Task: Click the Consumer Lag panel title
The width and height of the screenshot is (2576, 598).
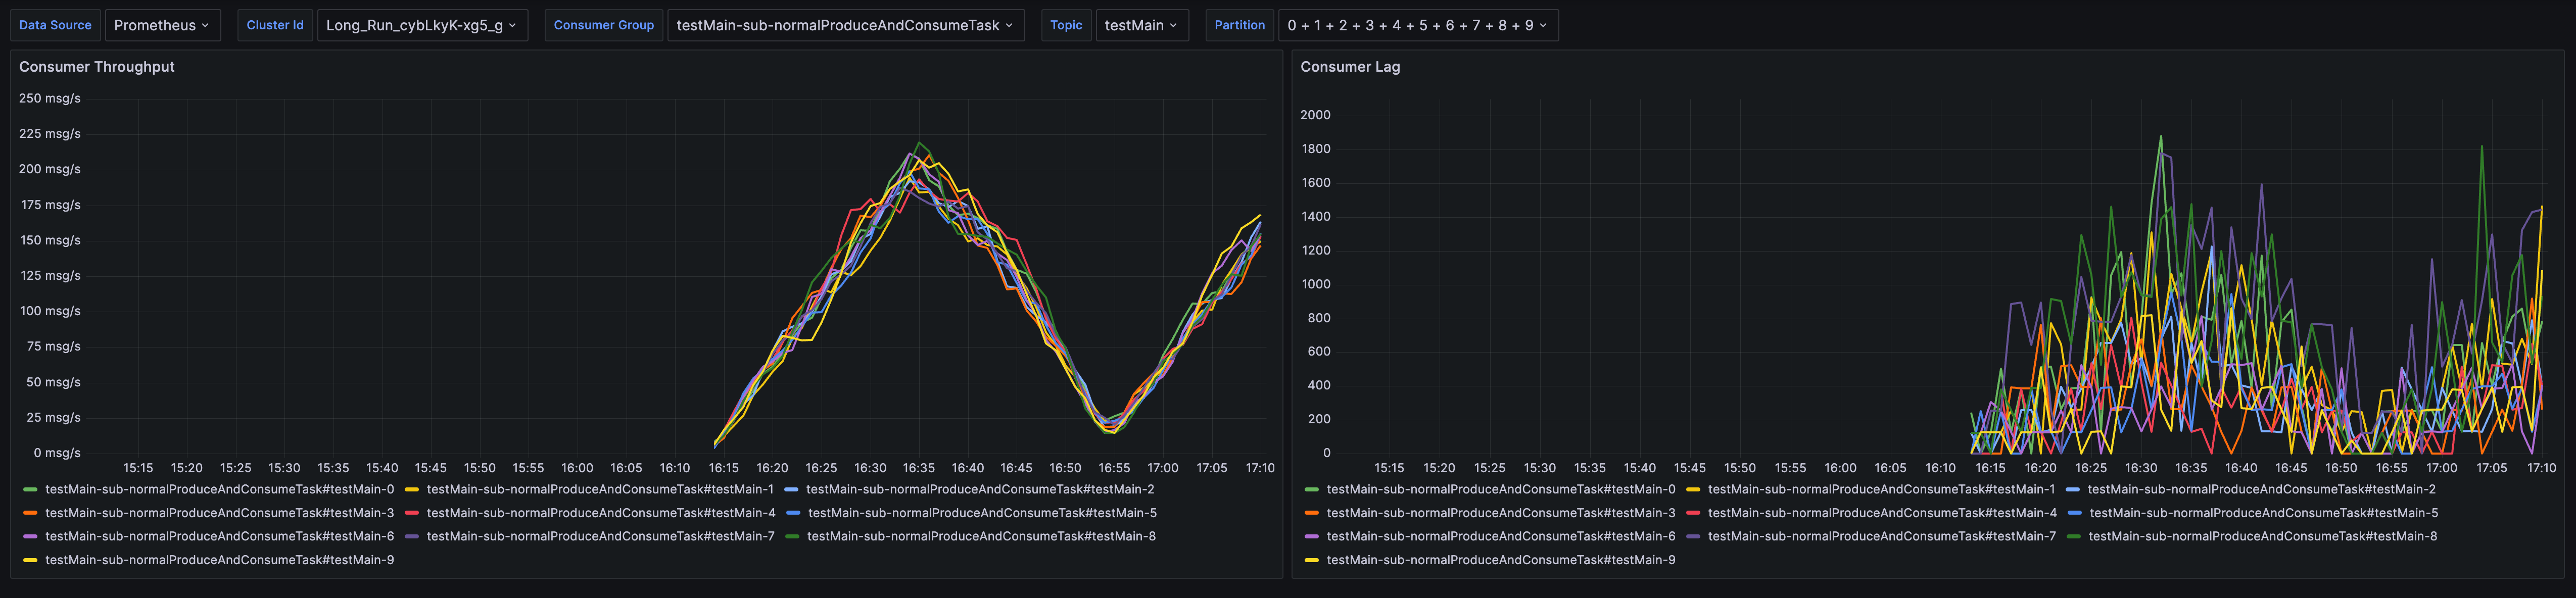Action: coord(1349,67)
